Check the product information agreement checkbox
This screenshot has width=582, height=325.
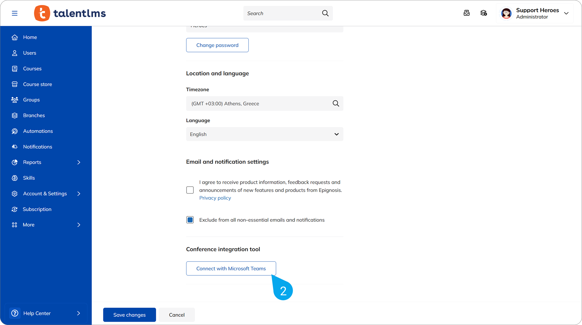click(190, 190)
